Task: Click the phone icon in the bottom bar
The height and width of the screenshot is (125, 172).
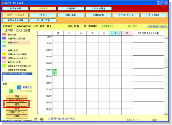Action: pos(35,119)
